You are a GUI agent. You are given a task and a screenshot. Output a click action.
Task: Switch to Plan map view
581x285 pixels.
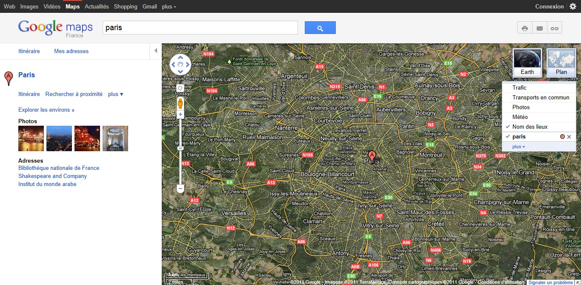[x=561, y=63]
